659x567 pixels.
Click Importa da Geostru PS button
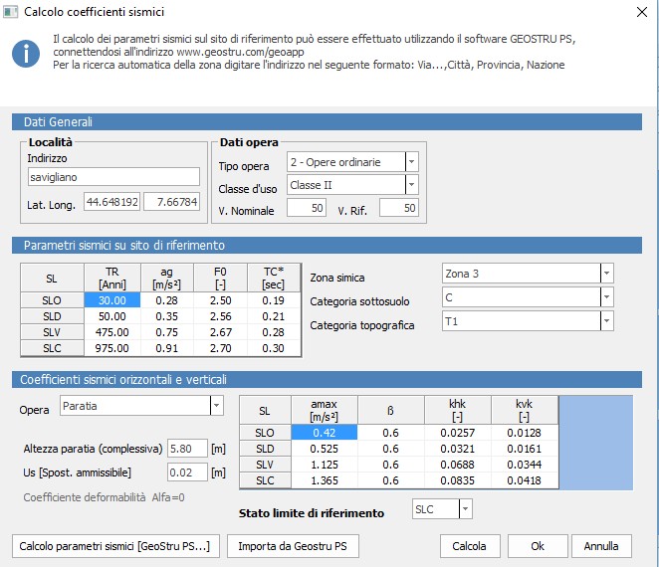[294, 546]
